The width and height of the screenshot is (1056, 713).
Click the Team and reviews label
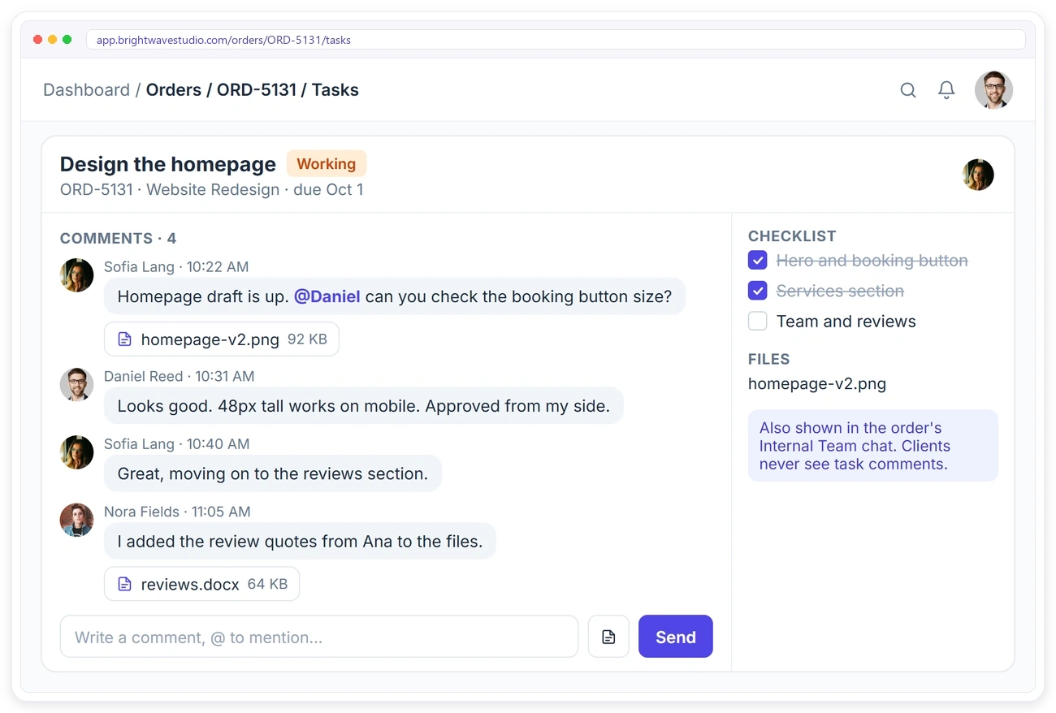(846, 322)
